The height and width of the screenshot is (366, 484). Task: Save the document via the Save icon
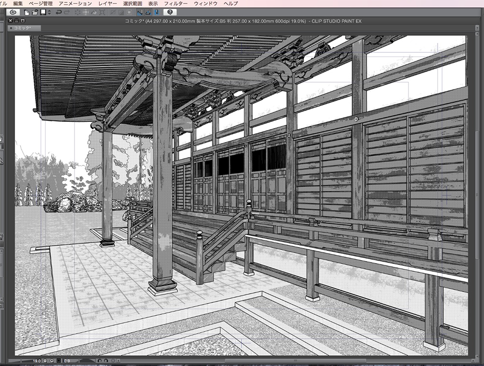(x=43, y=14)
